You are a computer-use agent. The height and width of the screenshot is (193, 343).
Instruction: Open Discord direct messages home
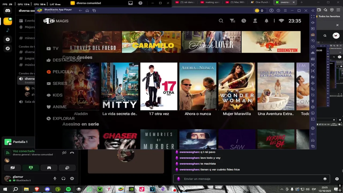[x=8, y=11]
